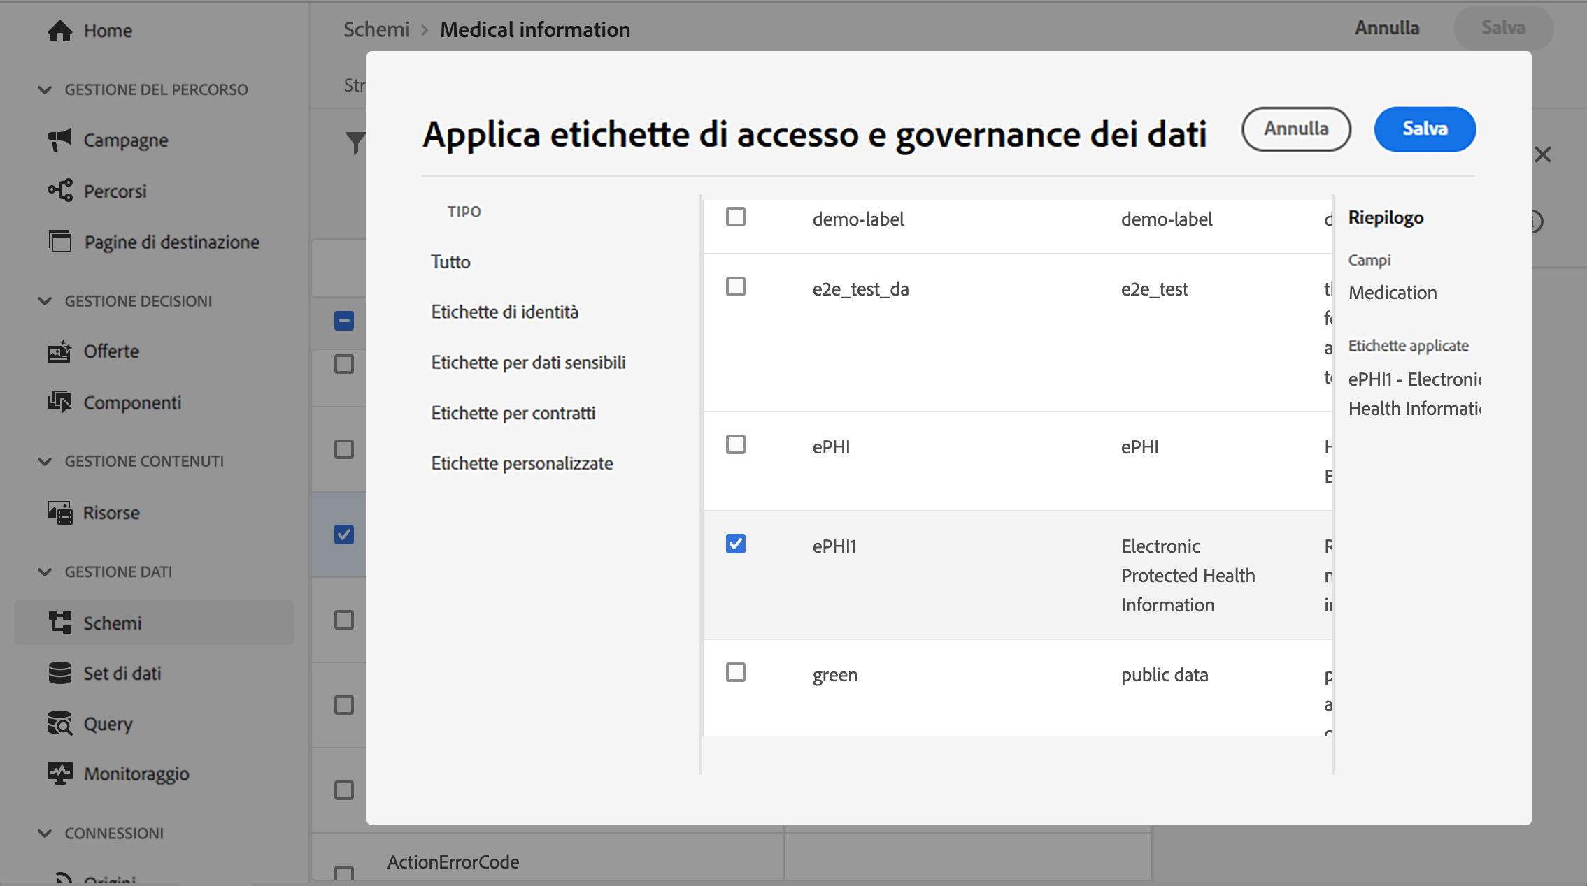Click the Offerte icon
1587x886 pixels.
coord(60,351)
